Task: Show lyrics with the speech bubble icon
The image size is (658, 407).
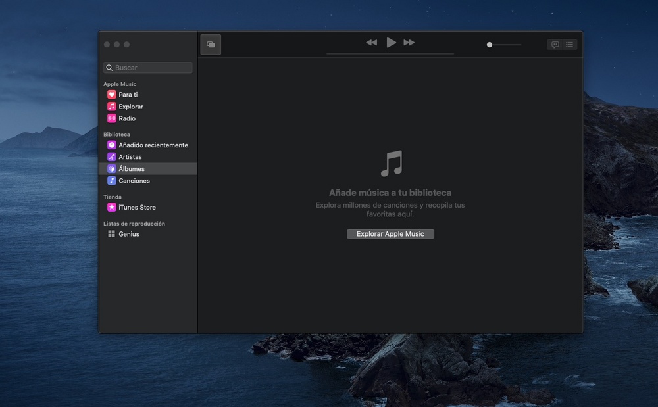Action: 555,45
